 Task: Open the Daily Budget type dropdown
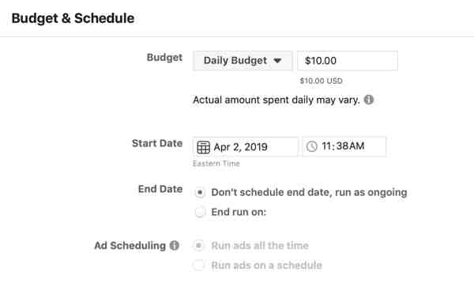[x=243, y=61]
